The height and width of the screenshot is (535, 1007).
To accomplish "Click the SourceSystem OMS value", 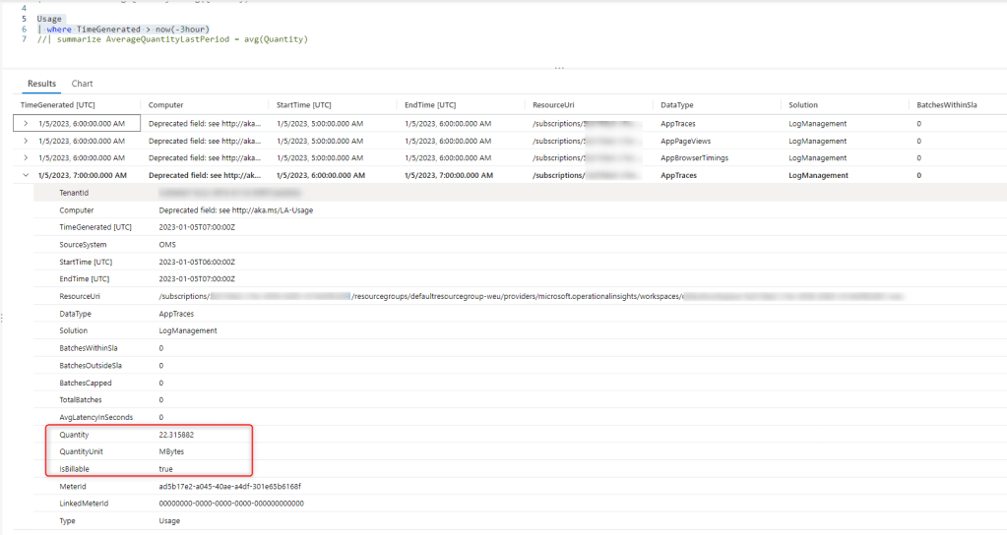I will point(167,244).
